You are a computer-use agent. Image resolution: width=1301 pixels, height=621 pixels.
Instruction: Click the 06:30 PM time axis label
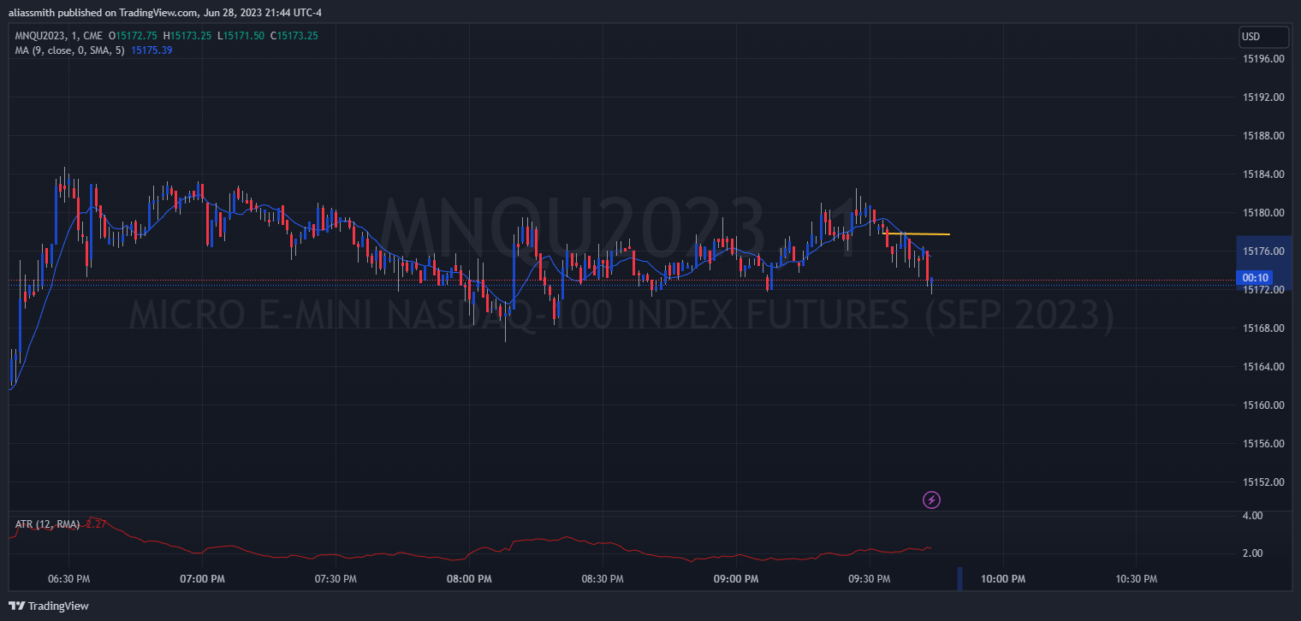click(x=70, y=579)
